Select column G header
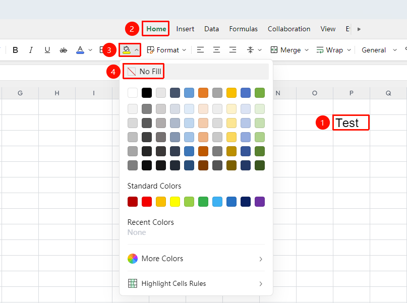 pos(20,93)
